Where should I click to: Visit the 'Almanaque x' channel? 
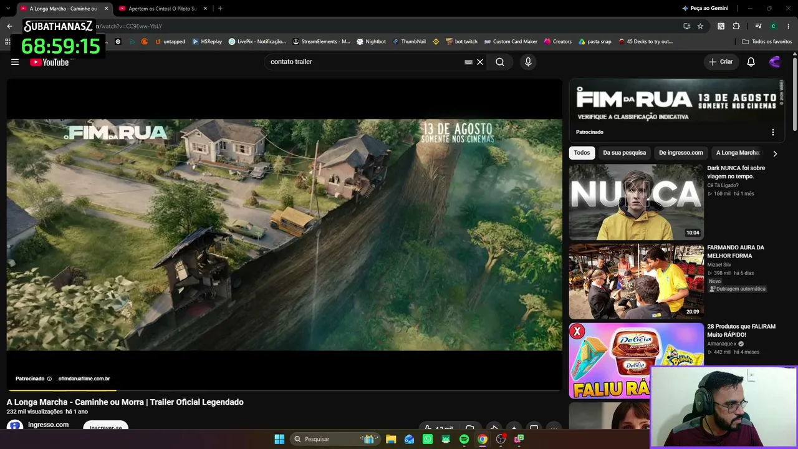pos(722,344)
